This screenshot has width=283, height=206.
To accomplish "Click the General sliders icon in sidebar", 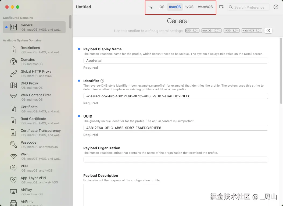I will click(13, 27).
